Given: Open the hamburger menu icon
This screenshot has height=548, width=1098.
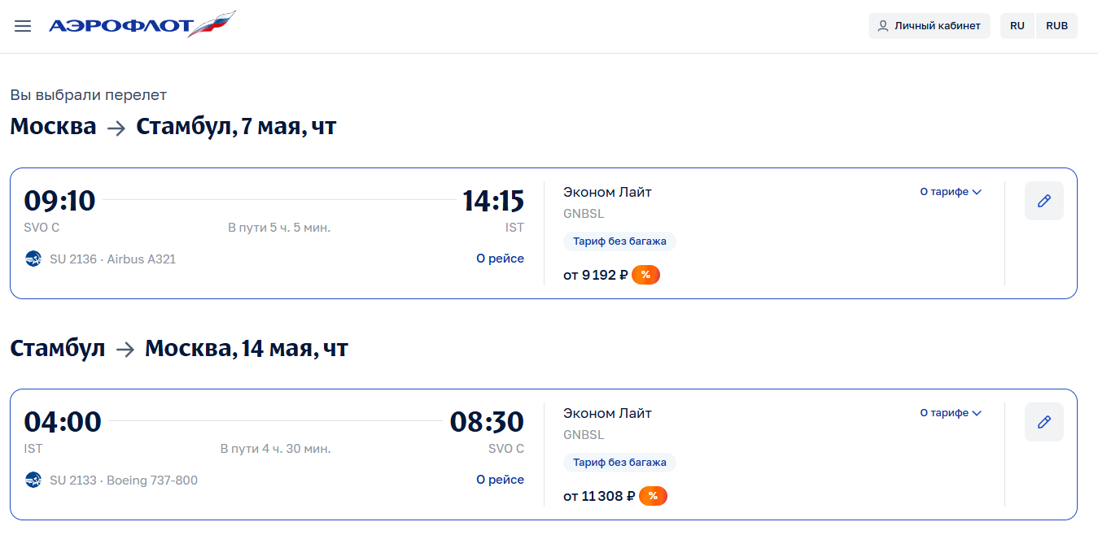Looking at the screenshot, I should coord(23,26).
